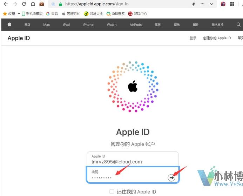This screenshot has height=196, width=243.
Task: Reload the page with the refresh icon
Action: 24,4
